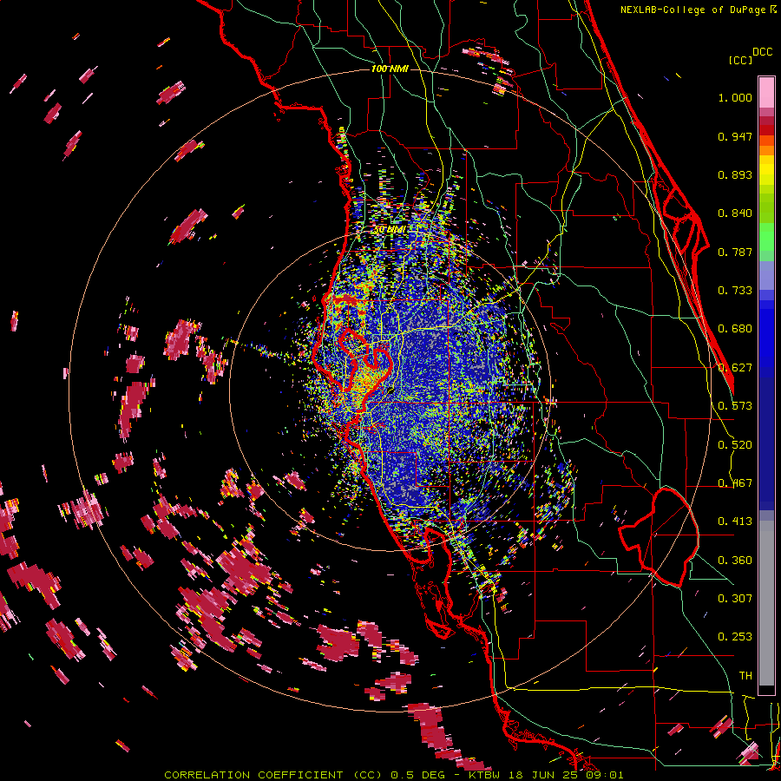The image size is (781, 781).
Task: Select the 0.947 scale value
Action: [x=735, y=136]
